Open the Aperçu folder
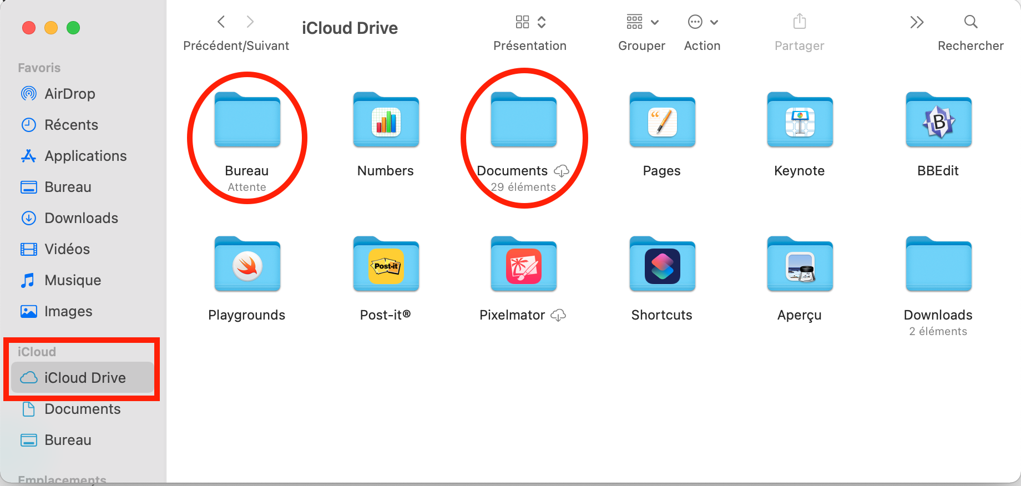This screenshot has width=1021, height=486. [800, 265]
